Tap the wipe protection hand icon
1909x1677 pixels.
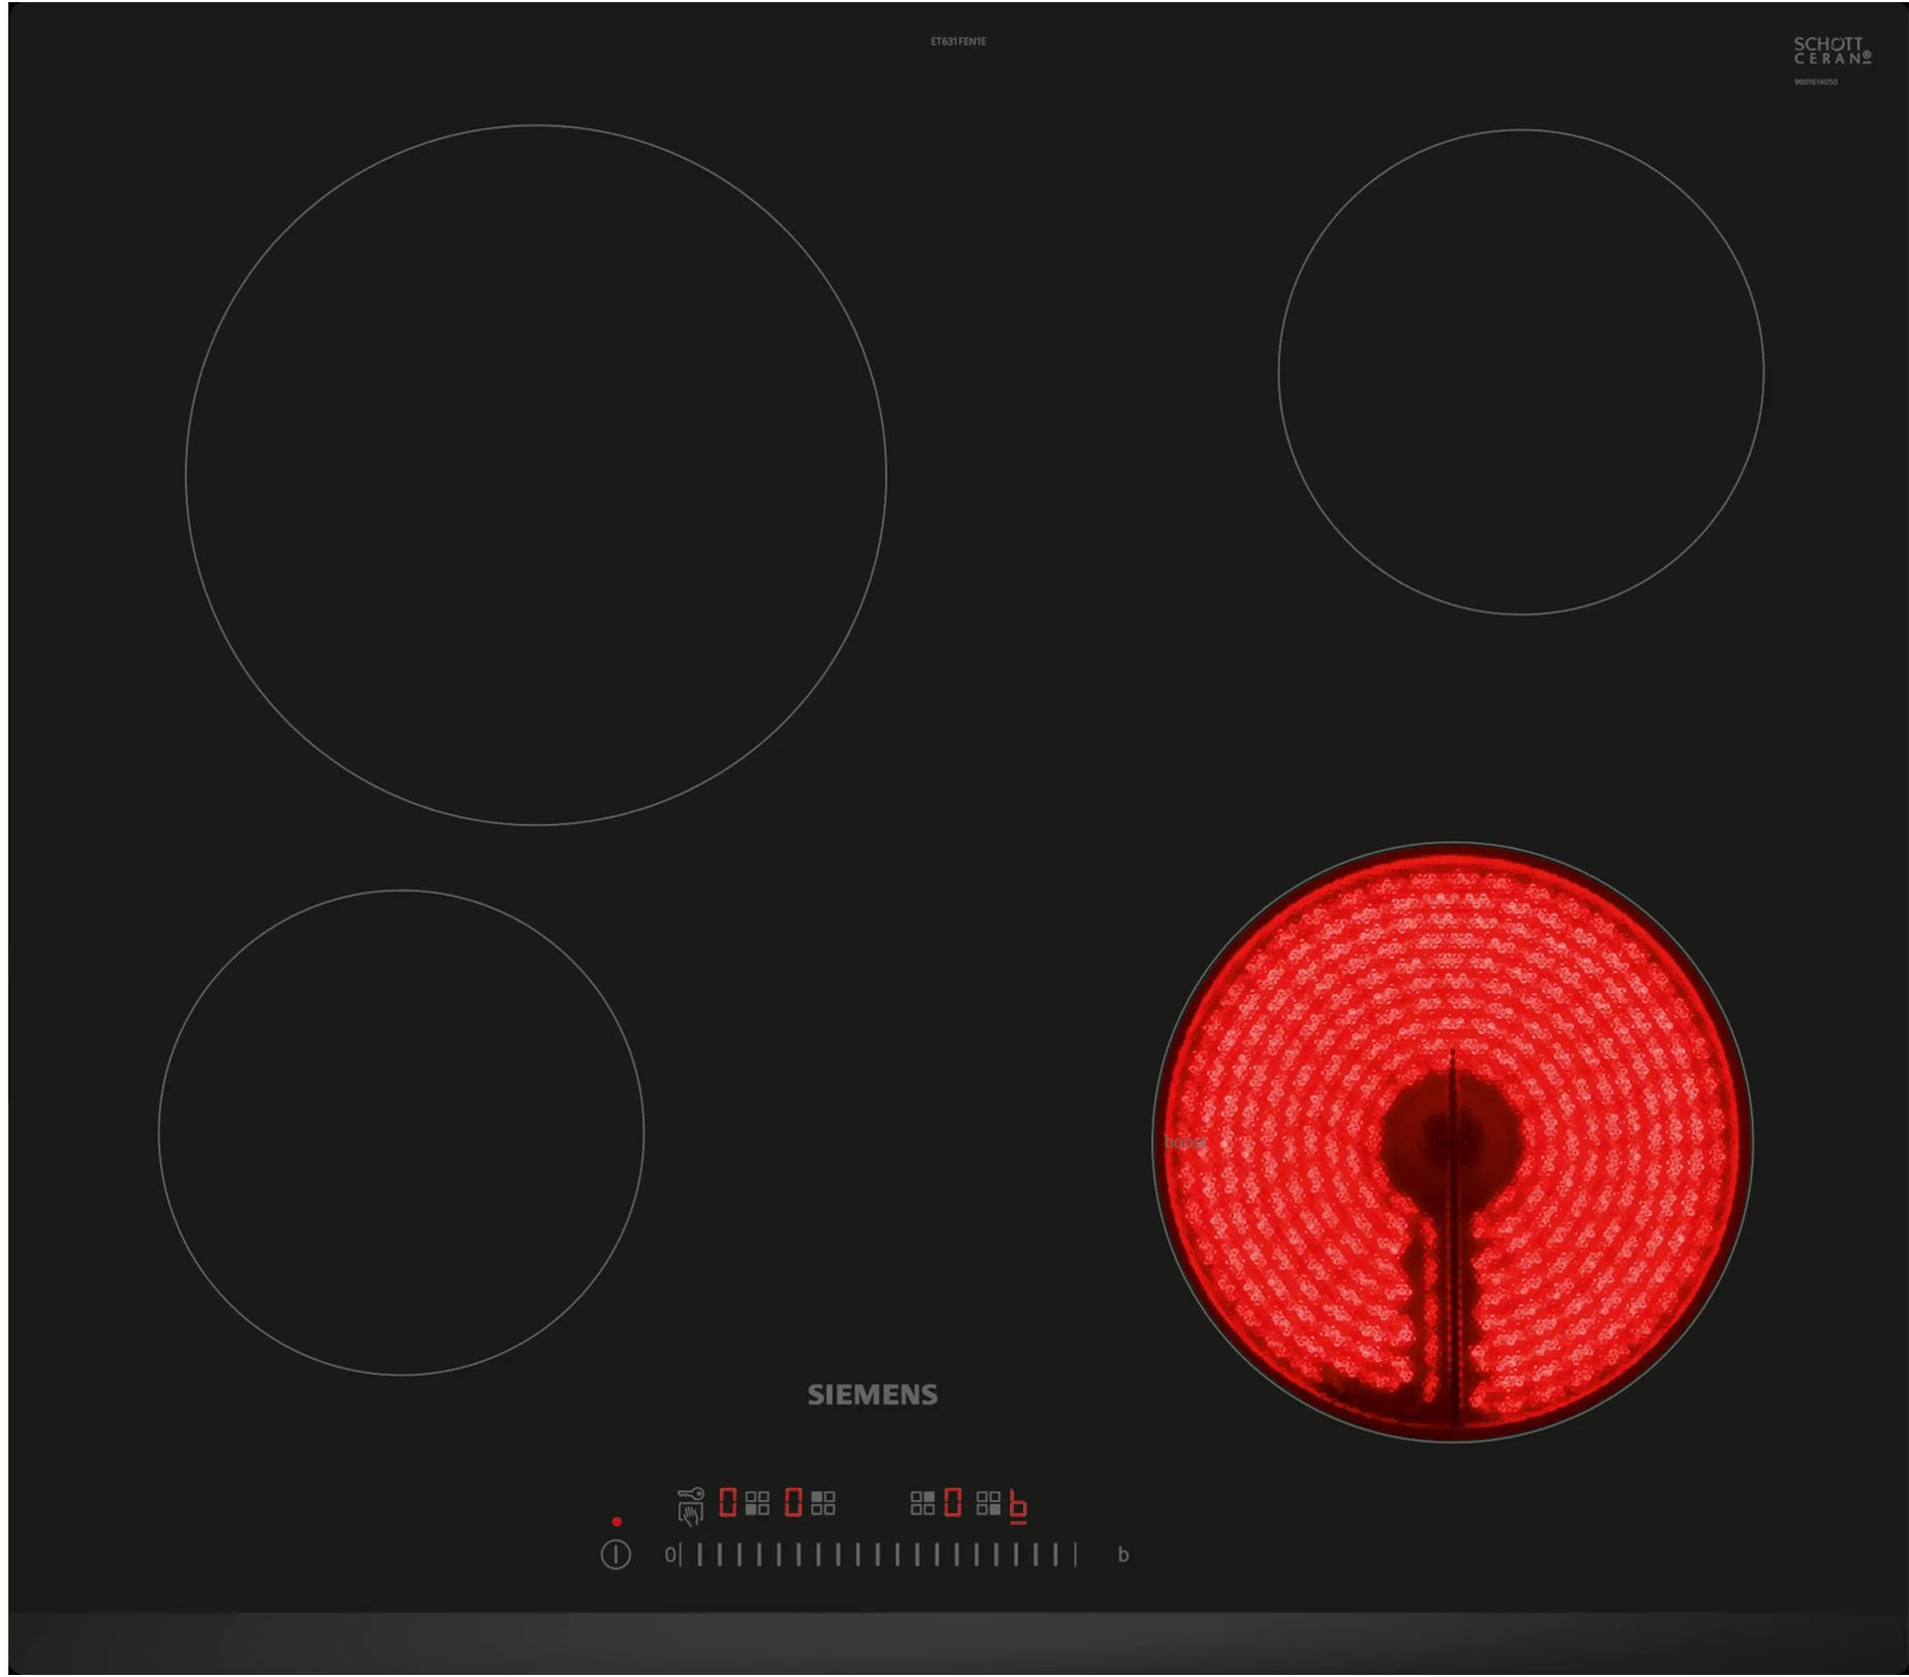pos(690,1514)
